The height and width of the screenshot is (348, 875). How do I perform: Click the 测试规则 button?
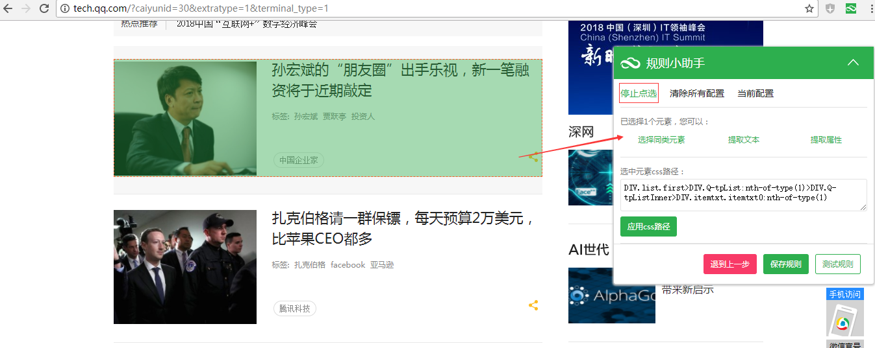pyautogui.click(x=838, y=264)
